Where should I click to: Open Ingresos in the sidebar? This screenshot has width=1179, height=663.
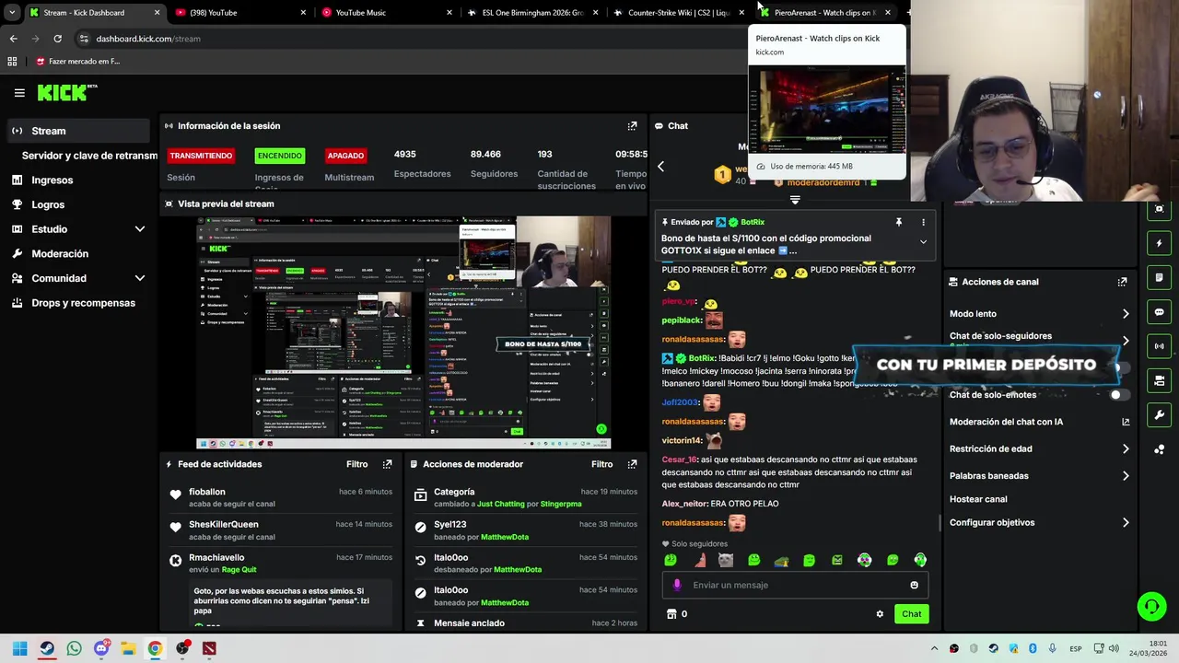[52, 180]
